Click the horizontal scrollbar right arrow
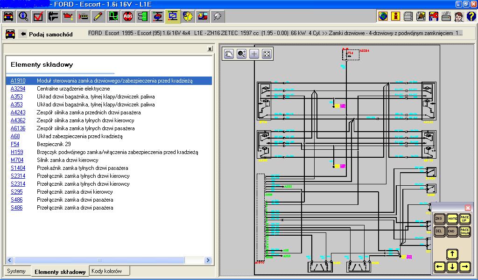 [x=208, y=260]
